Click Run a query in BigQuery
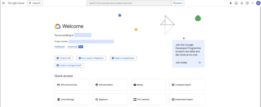This screenshot has height=107, width=261. [91, 58]
